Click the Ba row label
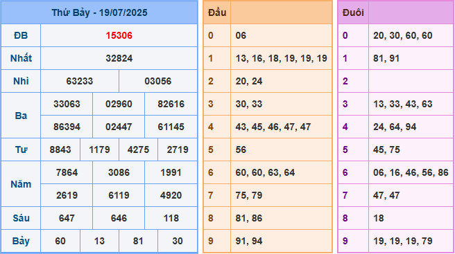The width and height of the screenshot is (455, 254). [21, 116]
